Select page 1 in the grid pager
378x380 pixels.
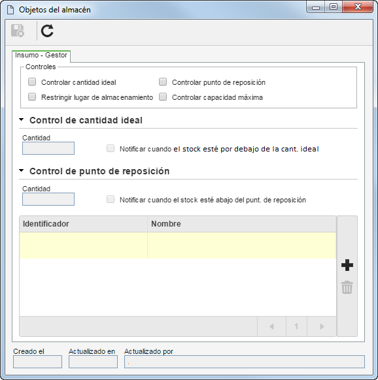(x=296, y=326)
